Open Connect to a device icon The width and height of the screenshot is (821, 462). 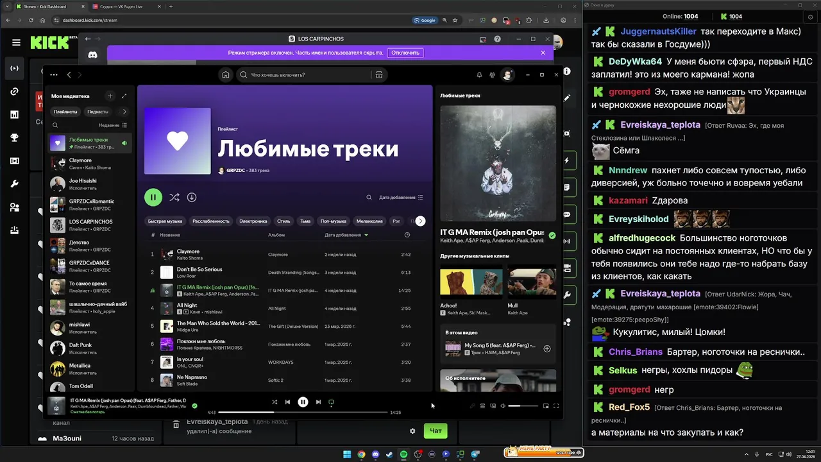493,406
